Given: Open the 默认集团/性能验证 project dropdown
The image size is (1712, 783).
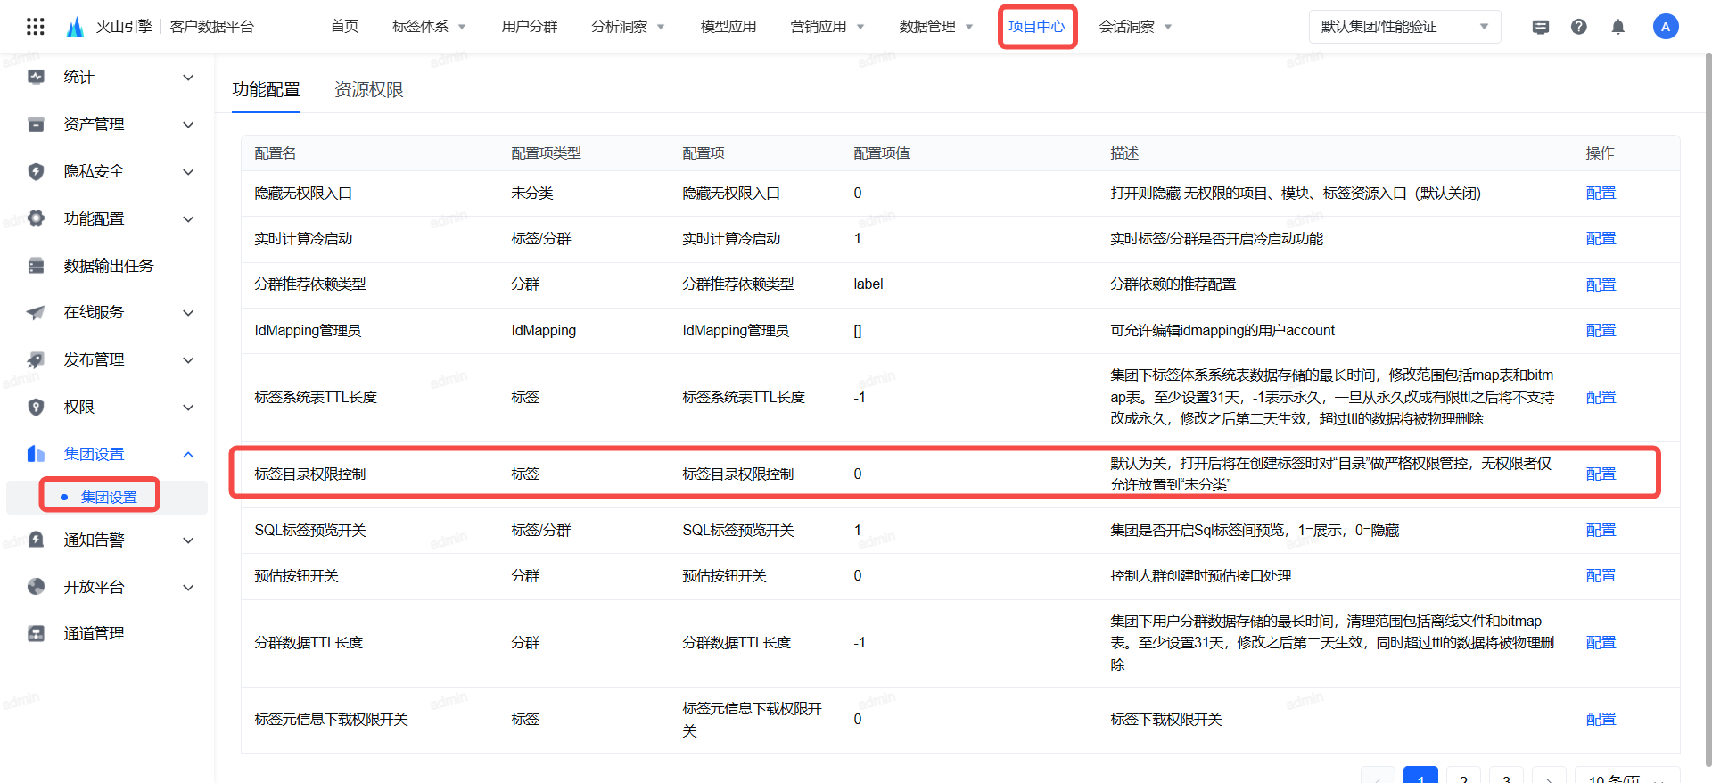Looking at the screenshot, I should click(1404, 27).
